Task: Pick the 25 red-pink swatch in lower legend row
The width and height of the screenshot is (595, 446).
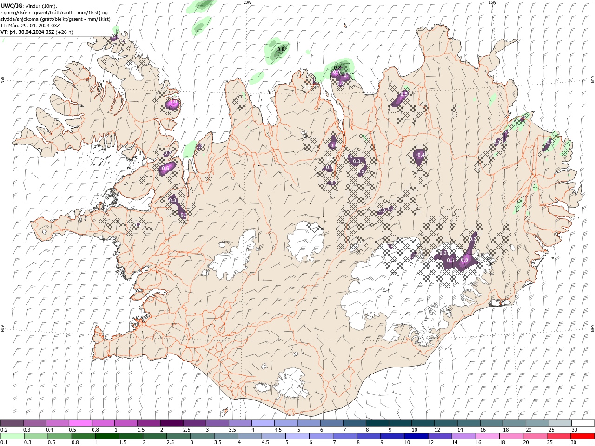Action: pyautogui.click(x=558, y=436)
